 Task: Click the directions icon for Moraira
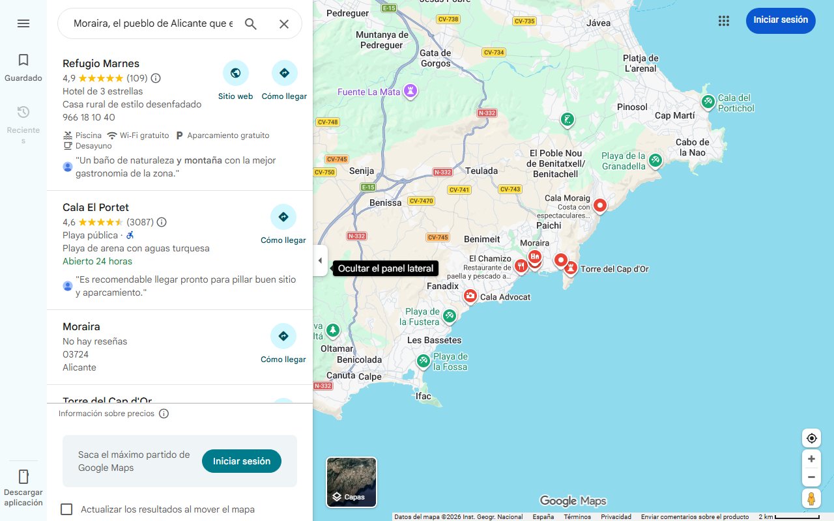(x=283, y=336)
